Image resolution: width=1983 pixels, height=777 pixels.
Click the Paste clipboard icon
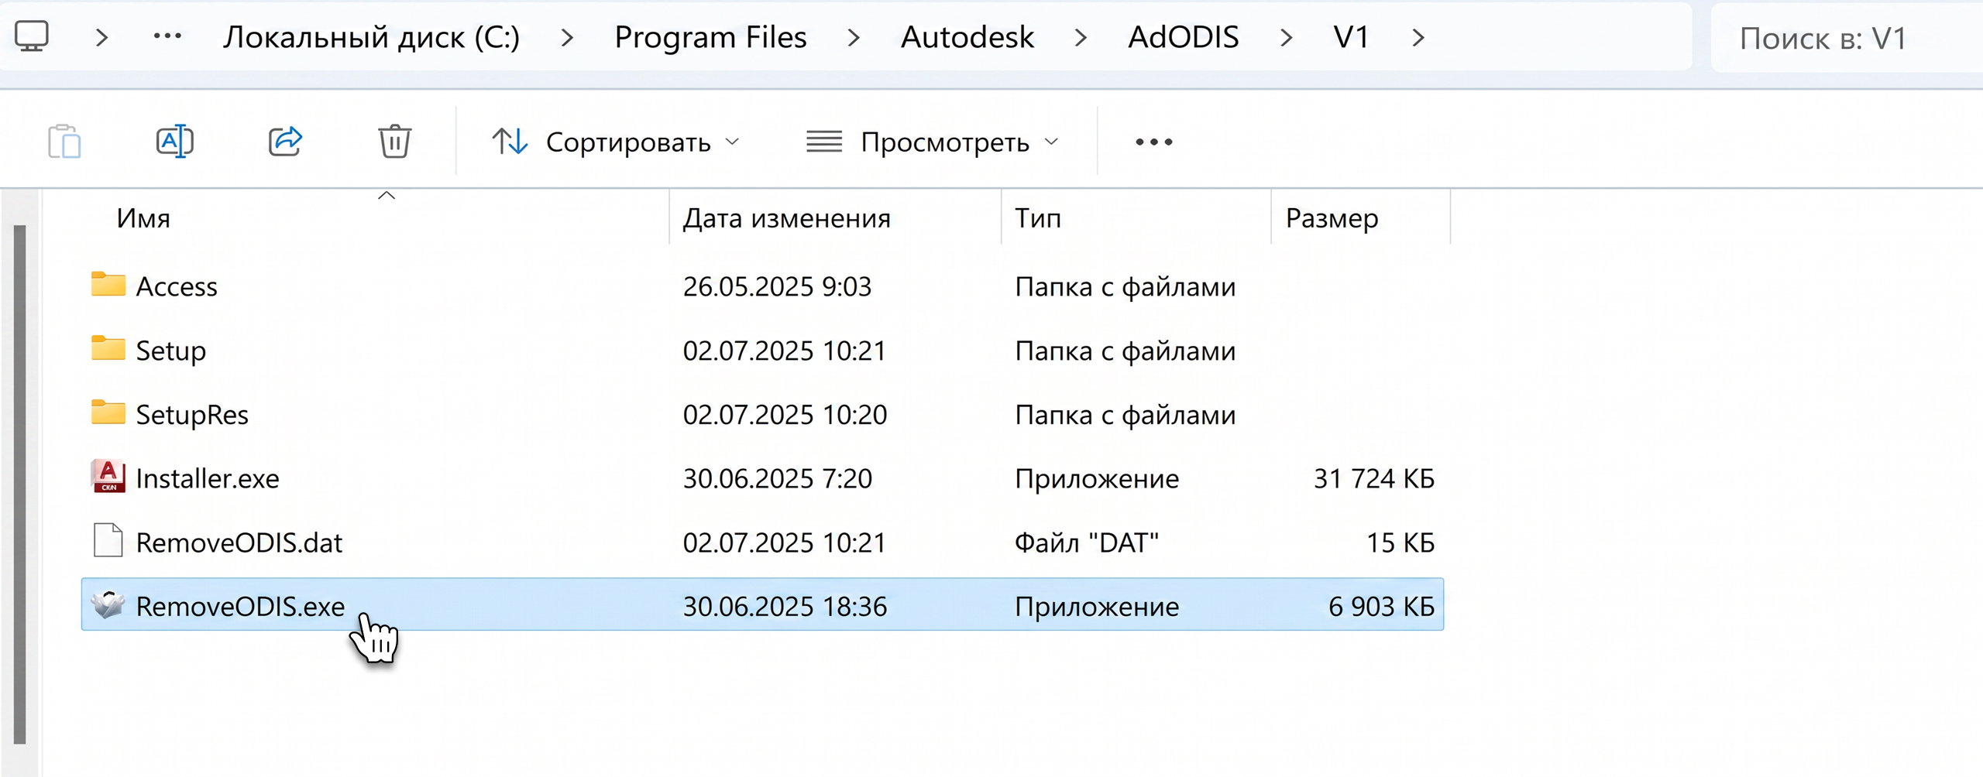coord(64,141)
